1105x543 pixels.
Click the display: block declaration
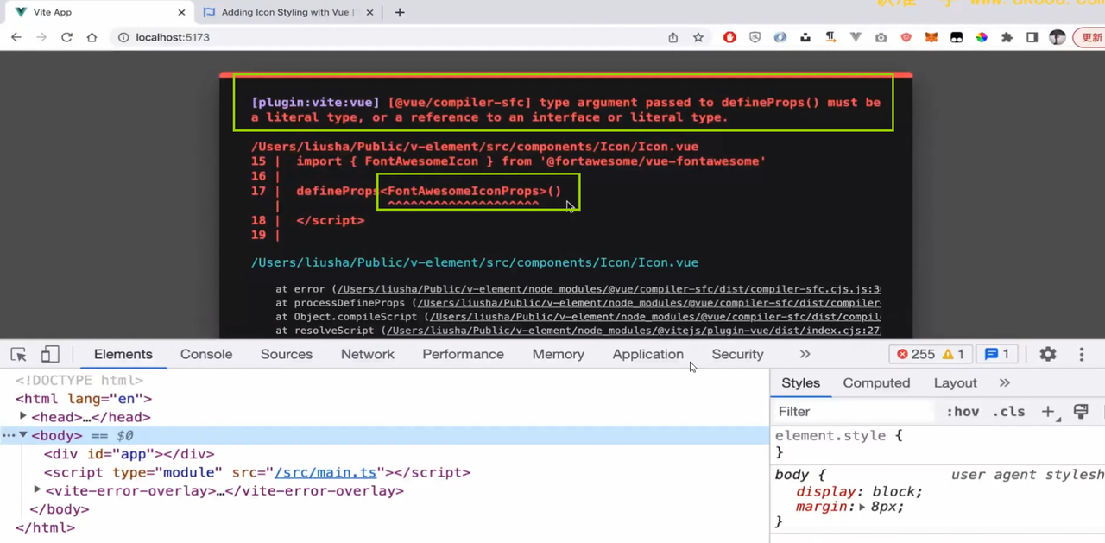(x=859, y=491)
